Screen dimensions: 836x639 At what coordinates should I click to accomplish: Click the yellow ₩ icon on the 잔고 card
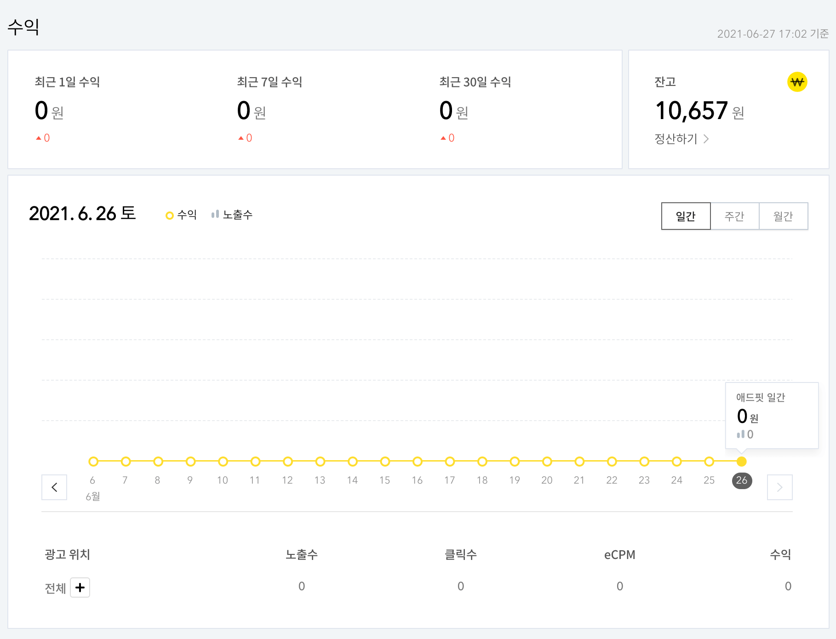[x=798, y=82]
